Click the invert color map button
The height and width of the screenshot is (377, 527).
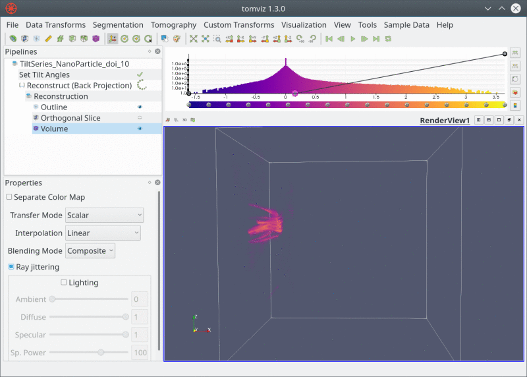click(x=515, y=79)
